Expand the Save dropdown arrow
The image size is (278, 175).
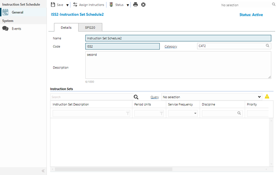[67, 5]
